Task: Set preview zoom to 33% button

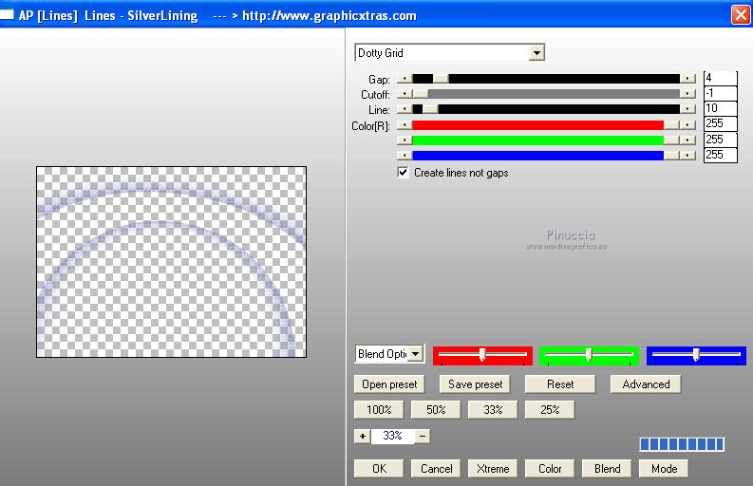Action: [x=493, y=410]
